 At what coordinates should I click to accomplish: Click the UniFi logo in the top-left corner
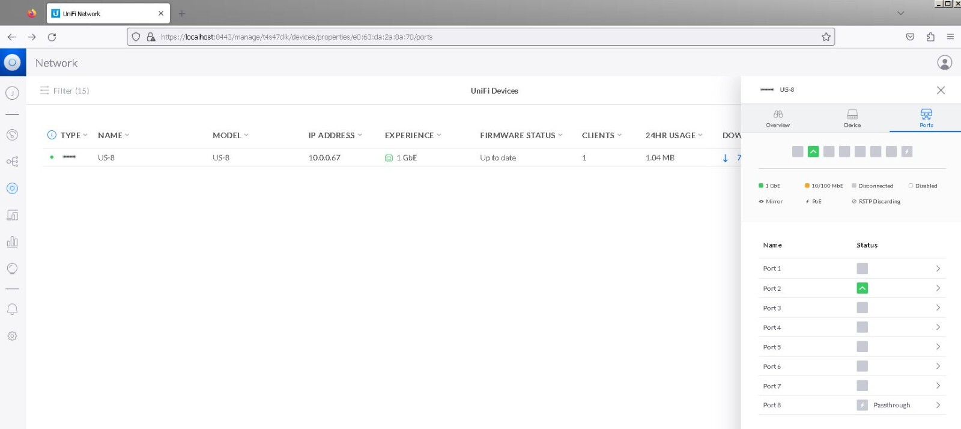coord(13,62)
